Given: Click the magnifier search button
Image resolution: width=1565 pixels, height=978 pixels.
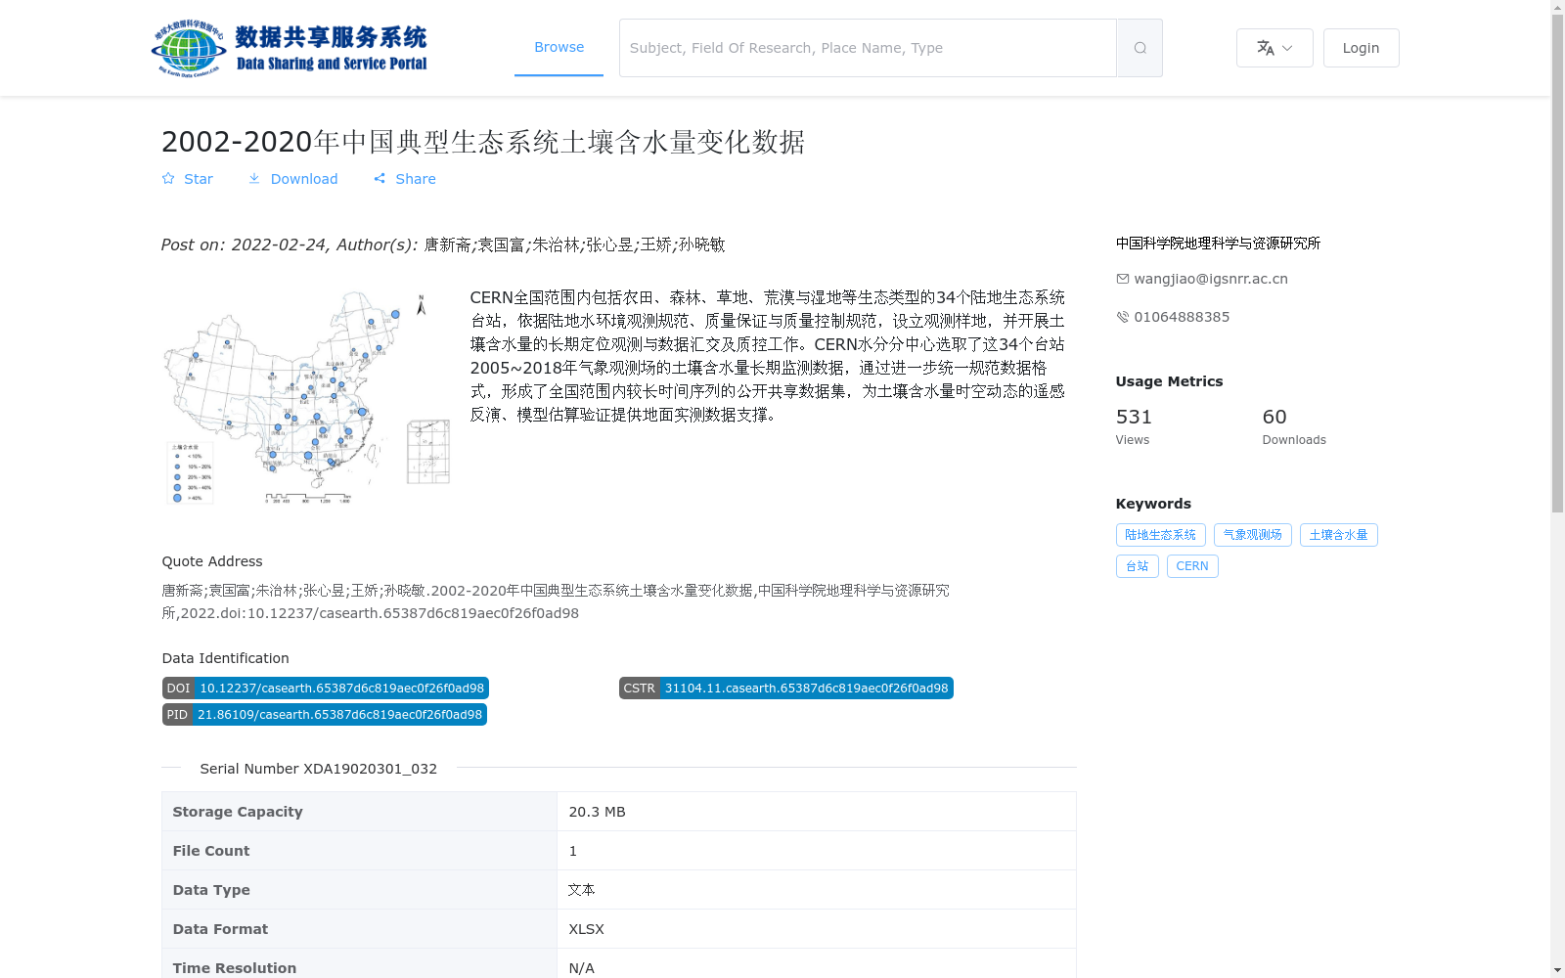Looking at the screenshot, I should click(1140, 48).
